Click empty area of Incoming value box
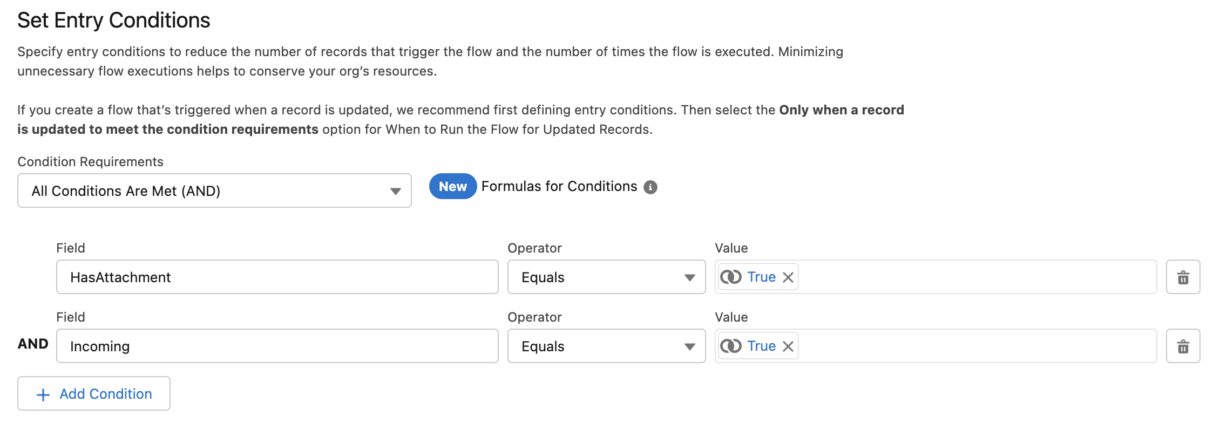Screen dimensions: 1220x436 tap(972, 346)
